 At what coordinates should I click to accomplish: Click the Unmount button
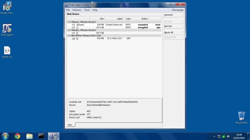pos(173,15)
